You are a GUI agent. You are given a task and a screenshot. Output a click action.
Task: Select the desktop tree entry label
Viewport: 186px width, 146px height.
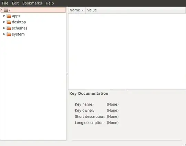point(19,22)
